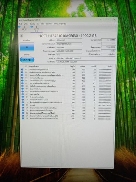Click the status circle of attribute ID 08
The height and width of the screenshot is (182, 136).
pyautogui.click(x=22, y=86)
